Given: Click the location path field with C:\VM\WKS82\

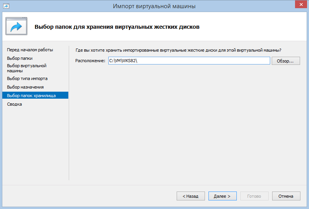Looking at the screenshot, I should (189, 61).
